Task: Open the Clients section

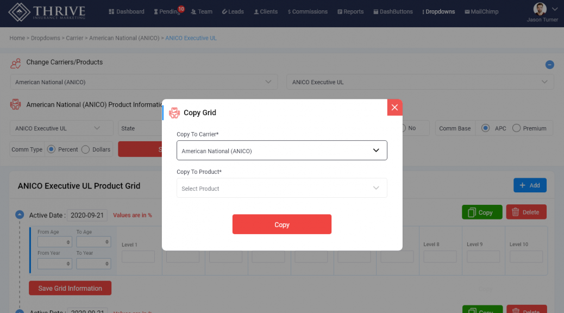Action: click(x=266, y=11)
